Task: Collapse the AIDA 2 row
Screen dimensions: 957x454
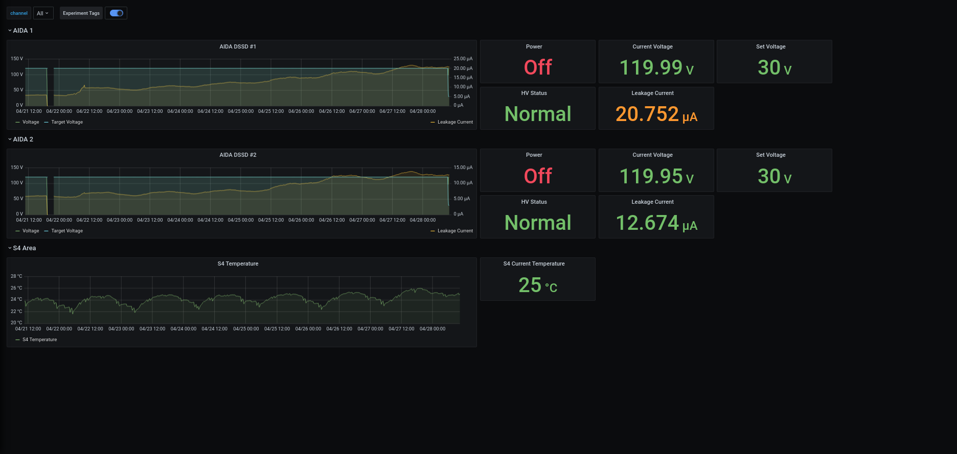Action: 20,139
